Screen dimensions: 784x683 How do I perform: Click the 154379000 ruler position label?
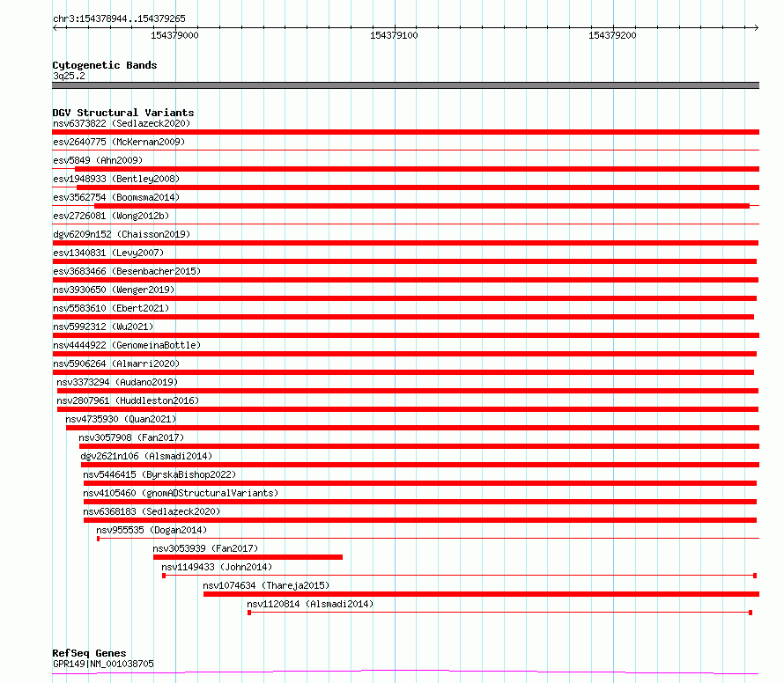point(174,35)
